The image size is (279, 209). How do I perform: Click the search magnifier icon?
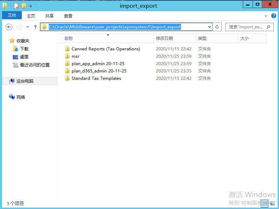click(268, 27)
